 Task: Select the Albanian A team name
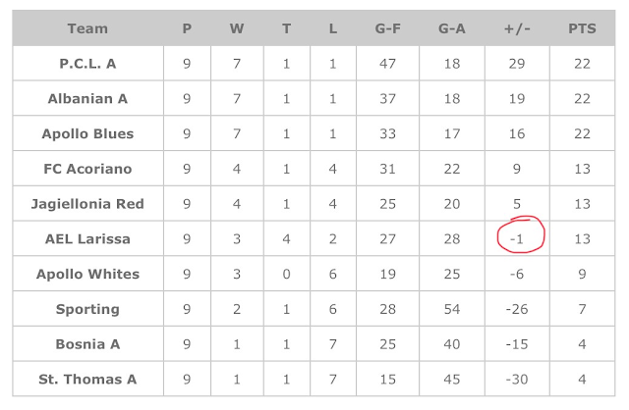[87, 99]
